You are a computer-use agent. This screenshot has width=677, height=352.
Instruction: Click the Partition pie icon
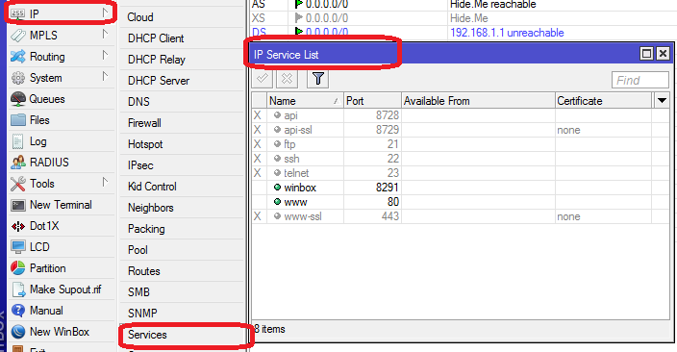pos(18,268)
